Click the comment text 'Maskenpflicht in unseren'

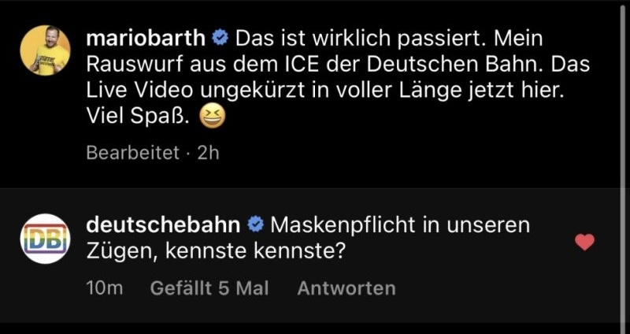400,225
